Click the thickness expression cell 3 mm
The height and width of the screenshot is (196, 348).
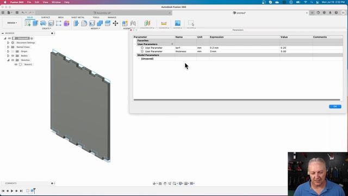[x=244, y=51]
